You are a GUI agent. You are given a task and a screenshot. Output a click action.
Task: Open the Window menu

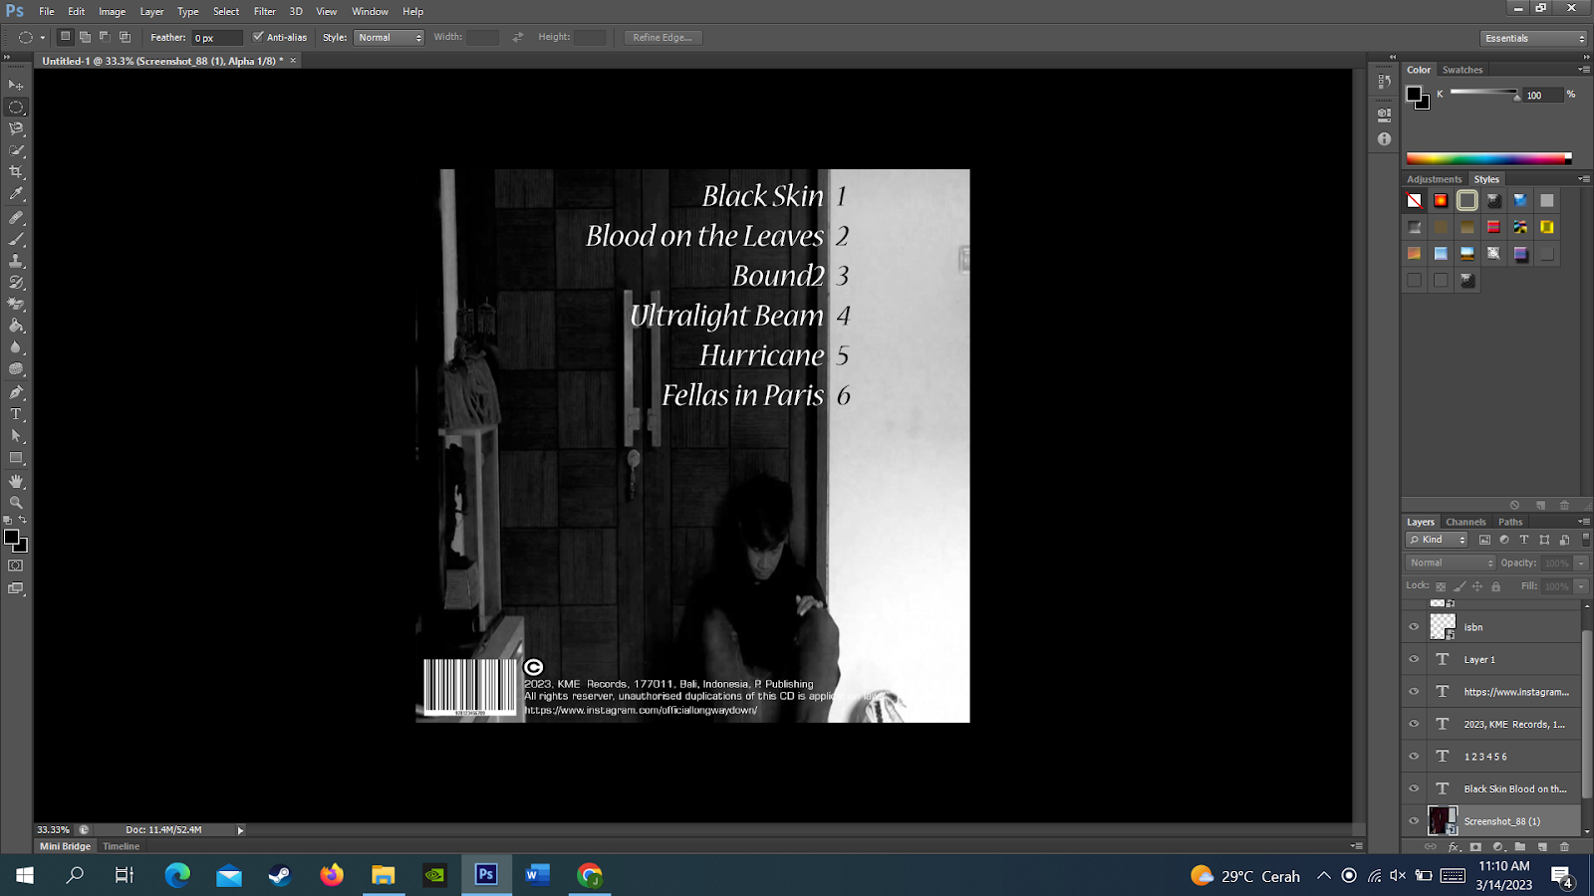370,11
